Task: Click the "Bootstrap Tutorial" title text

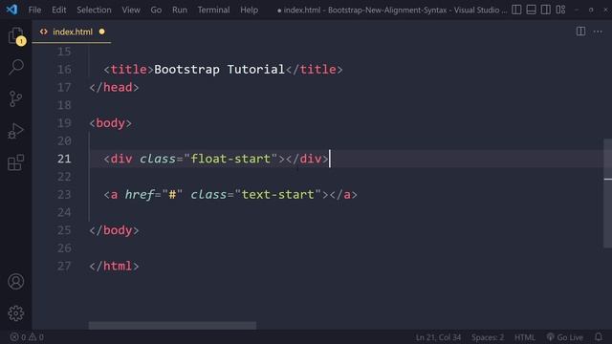Action: coord(219,70)
